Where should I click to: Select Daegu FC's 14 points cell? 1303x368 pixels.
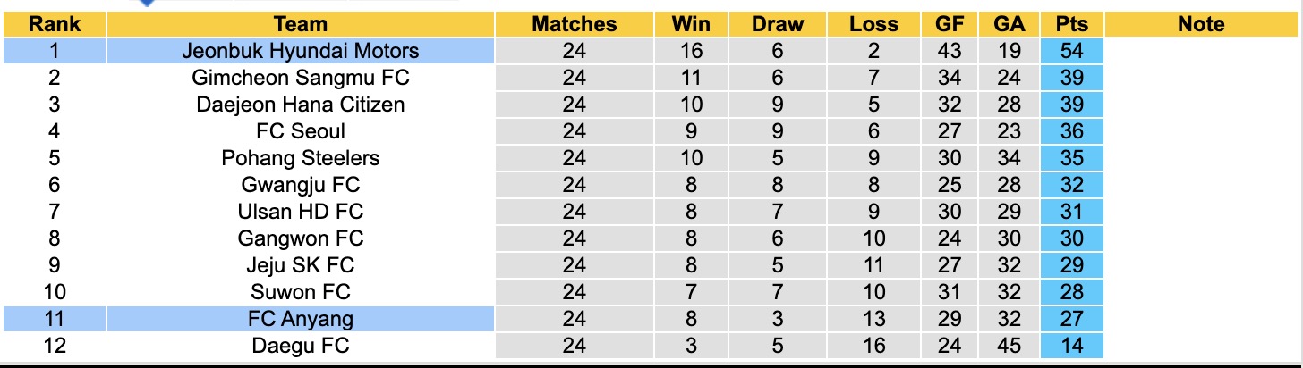pyautogui.click(x=1071, y=346)
